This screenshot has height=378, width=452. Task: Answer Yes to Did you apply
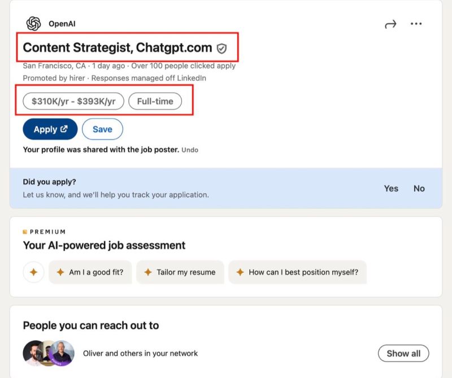[x=391, y=188]
